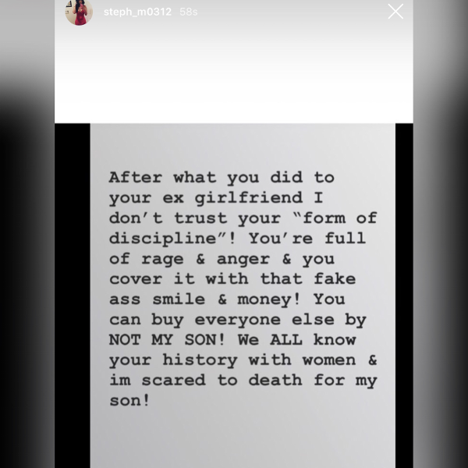This screenshot has width=468, height=468.
Task: Open the steph_m0312 username link
Action: click(137, 12)
